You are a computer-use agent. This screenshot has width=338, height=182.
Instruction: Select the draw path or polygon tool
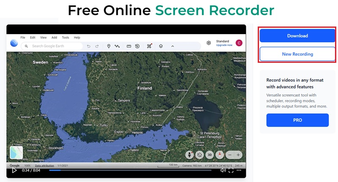point(117,46)
